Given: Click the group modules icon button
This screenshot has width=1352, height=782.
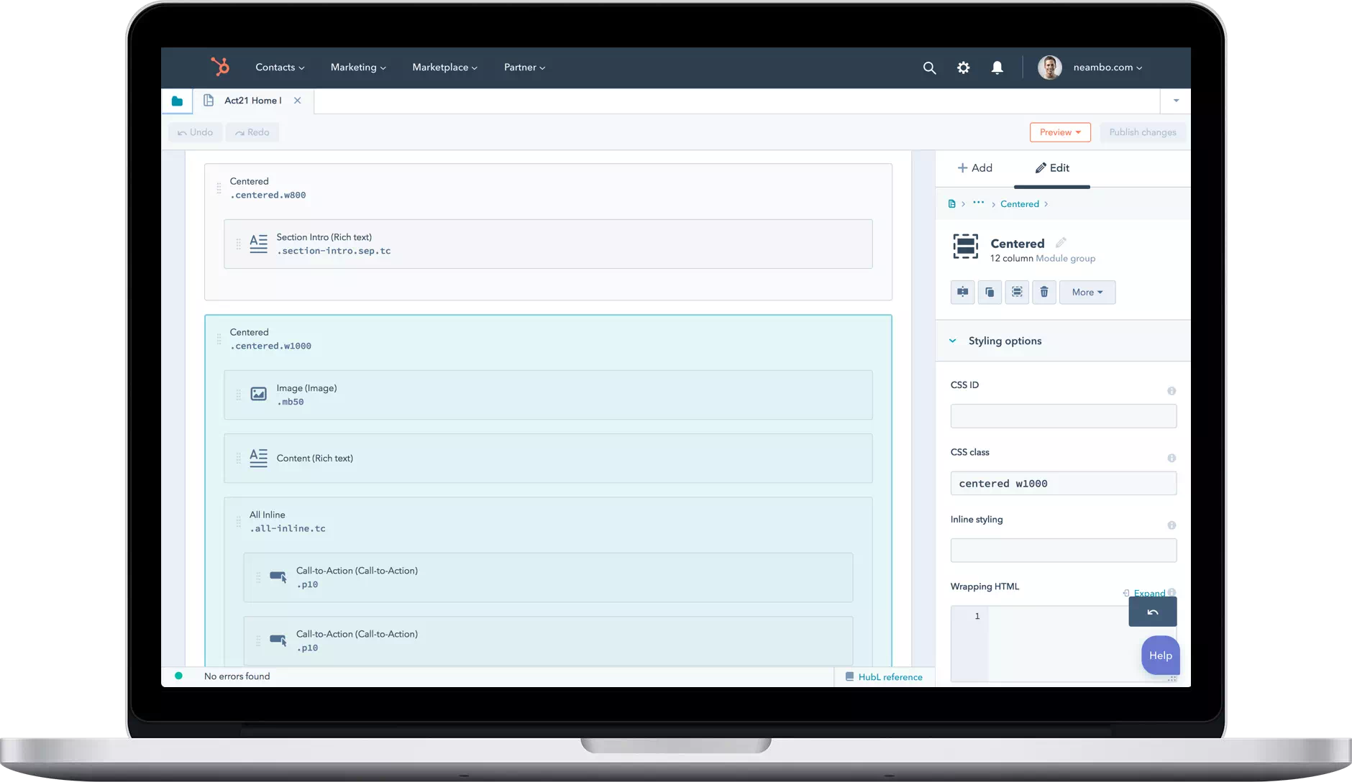Looking at the screenshot, I should [x=1017, y=292].
